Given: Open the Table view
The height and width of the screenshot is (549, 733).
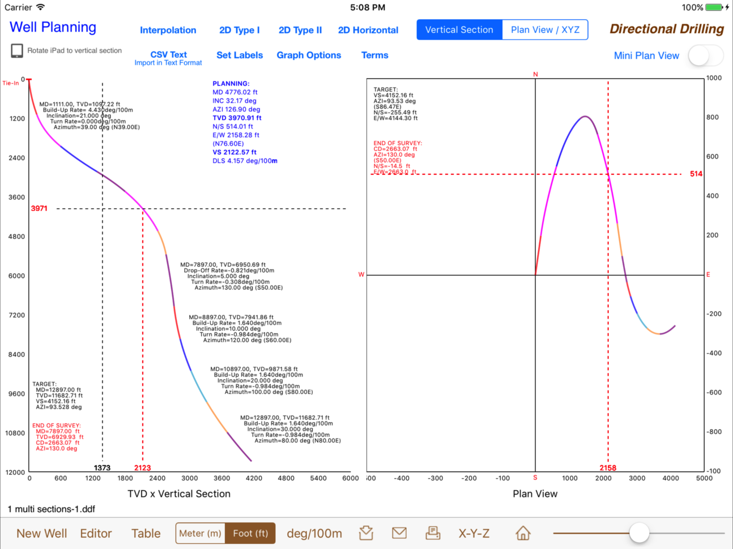Looking at the screenshot, I should pos(146,533).
